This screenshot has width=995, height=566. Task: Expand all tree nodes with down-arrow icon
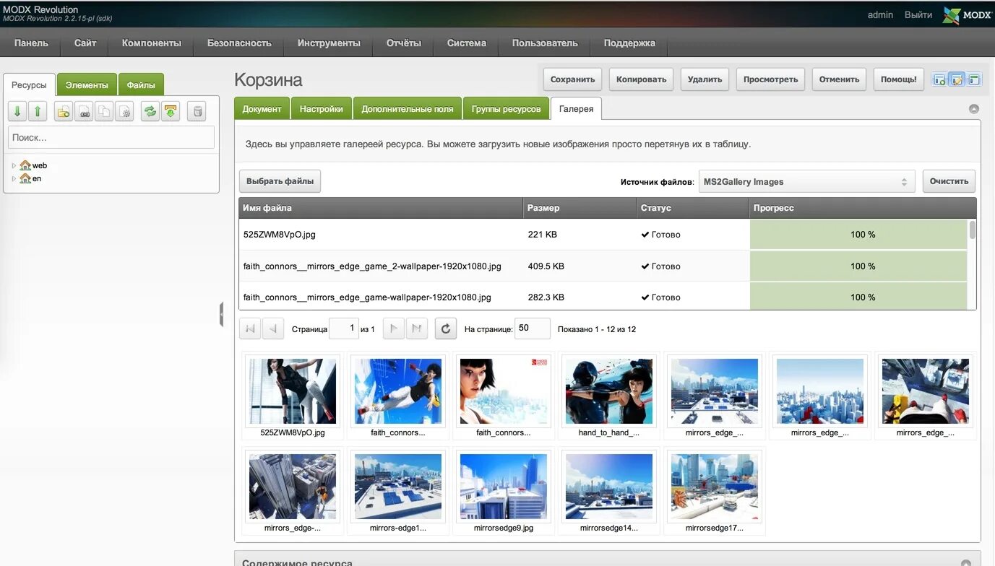[17, 111]
